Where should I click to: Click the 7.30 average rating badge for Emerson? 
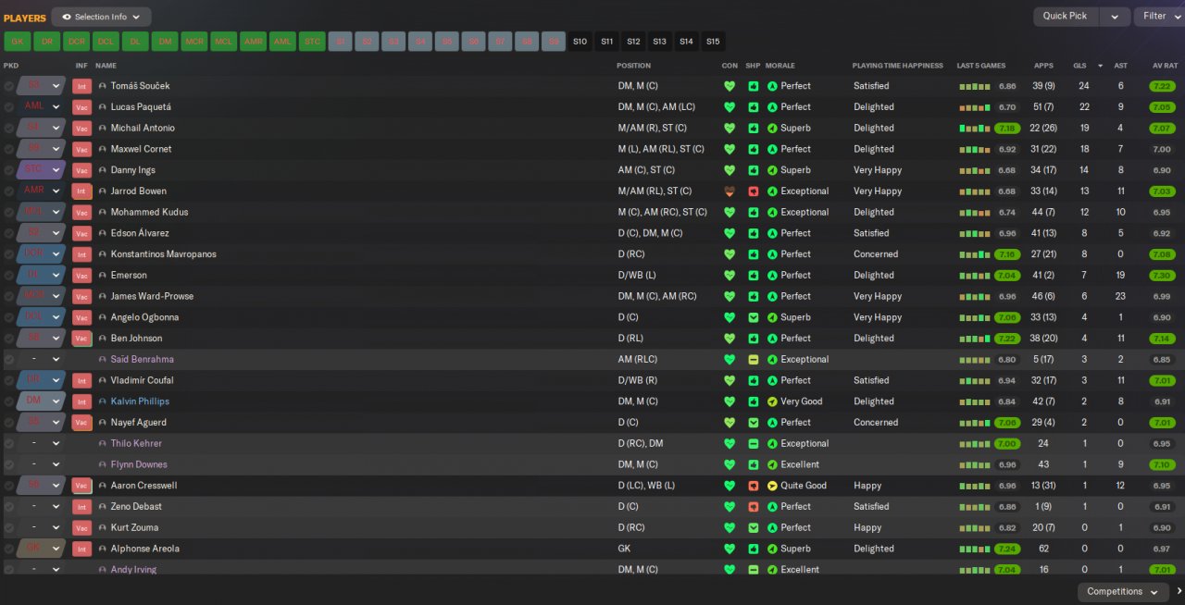[x=1162, y=276]
